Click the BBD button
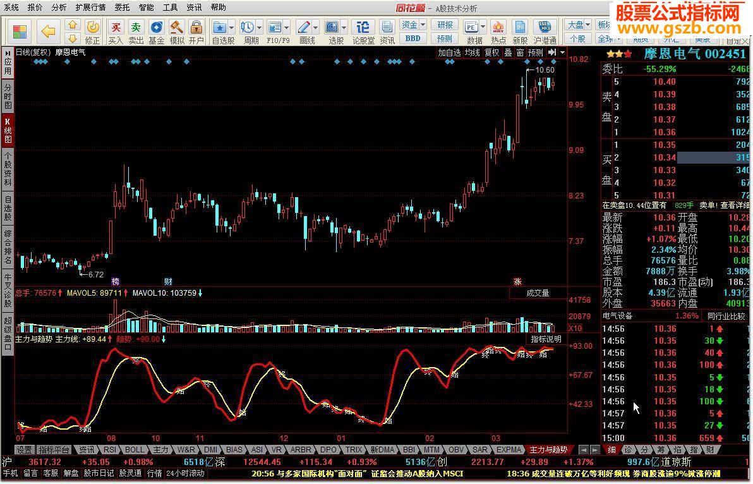This screenshot has width=753, height=484. point(413,39)
